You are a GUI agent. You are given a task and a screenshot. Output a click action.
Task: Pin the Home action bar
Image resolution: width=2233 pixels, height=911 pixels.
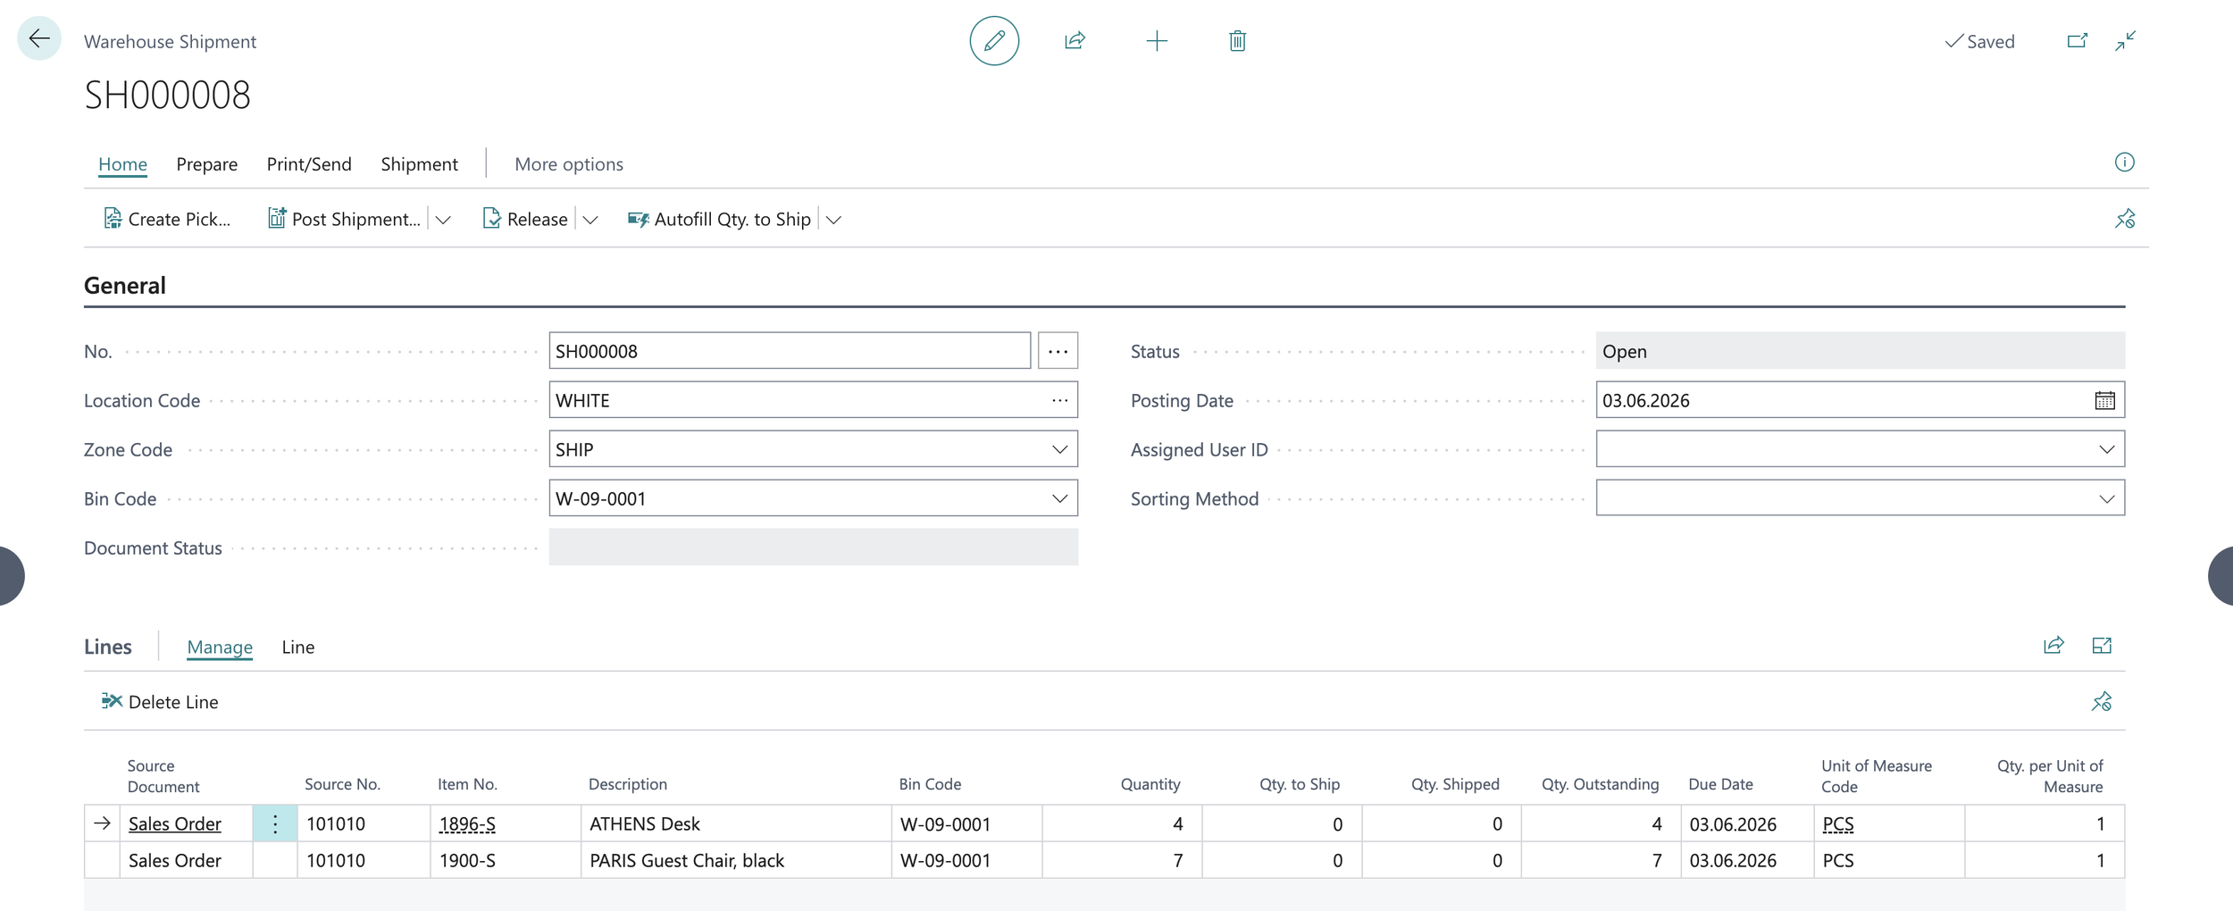point(2125,219)
